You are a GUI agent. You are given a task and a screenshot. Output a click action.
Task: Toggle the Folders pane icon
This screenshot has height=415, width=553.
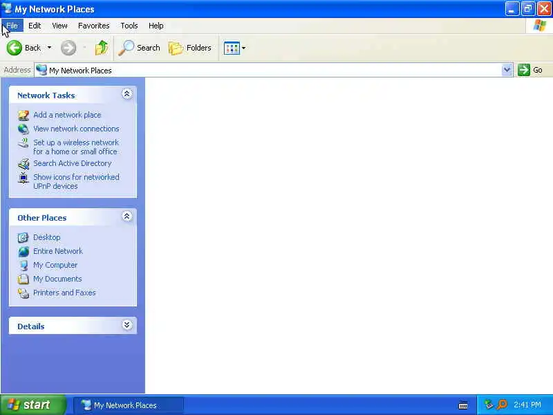pos(176,48)
